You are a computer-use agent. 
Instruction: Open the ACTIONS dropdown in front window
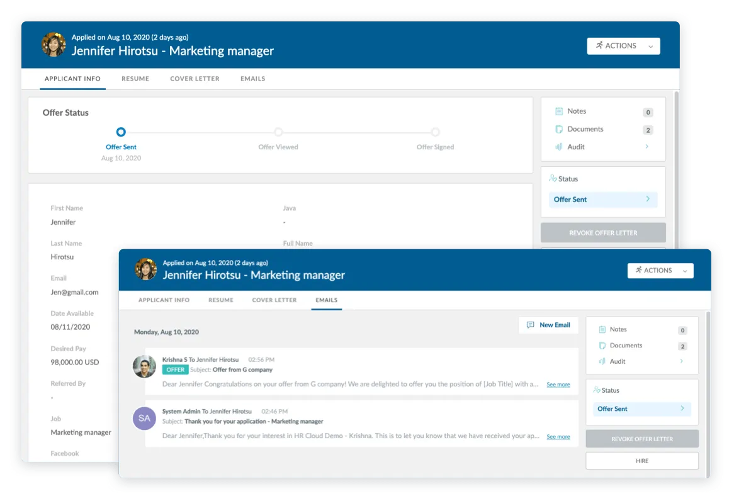(x=660, y=271)
